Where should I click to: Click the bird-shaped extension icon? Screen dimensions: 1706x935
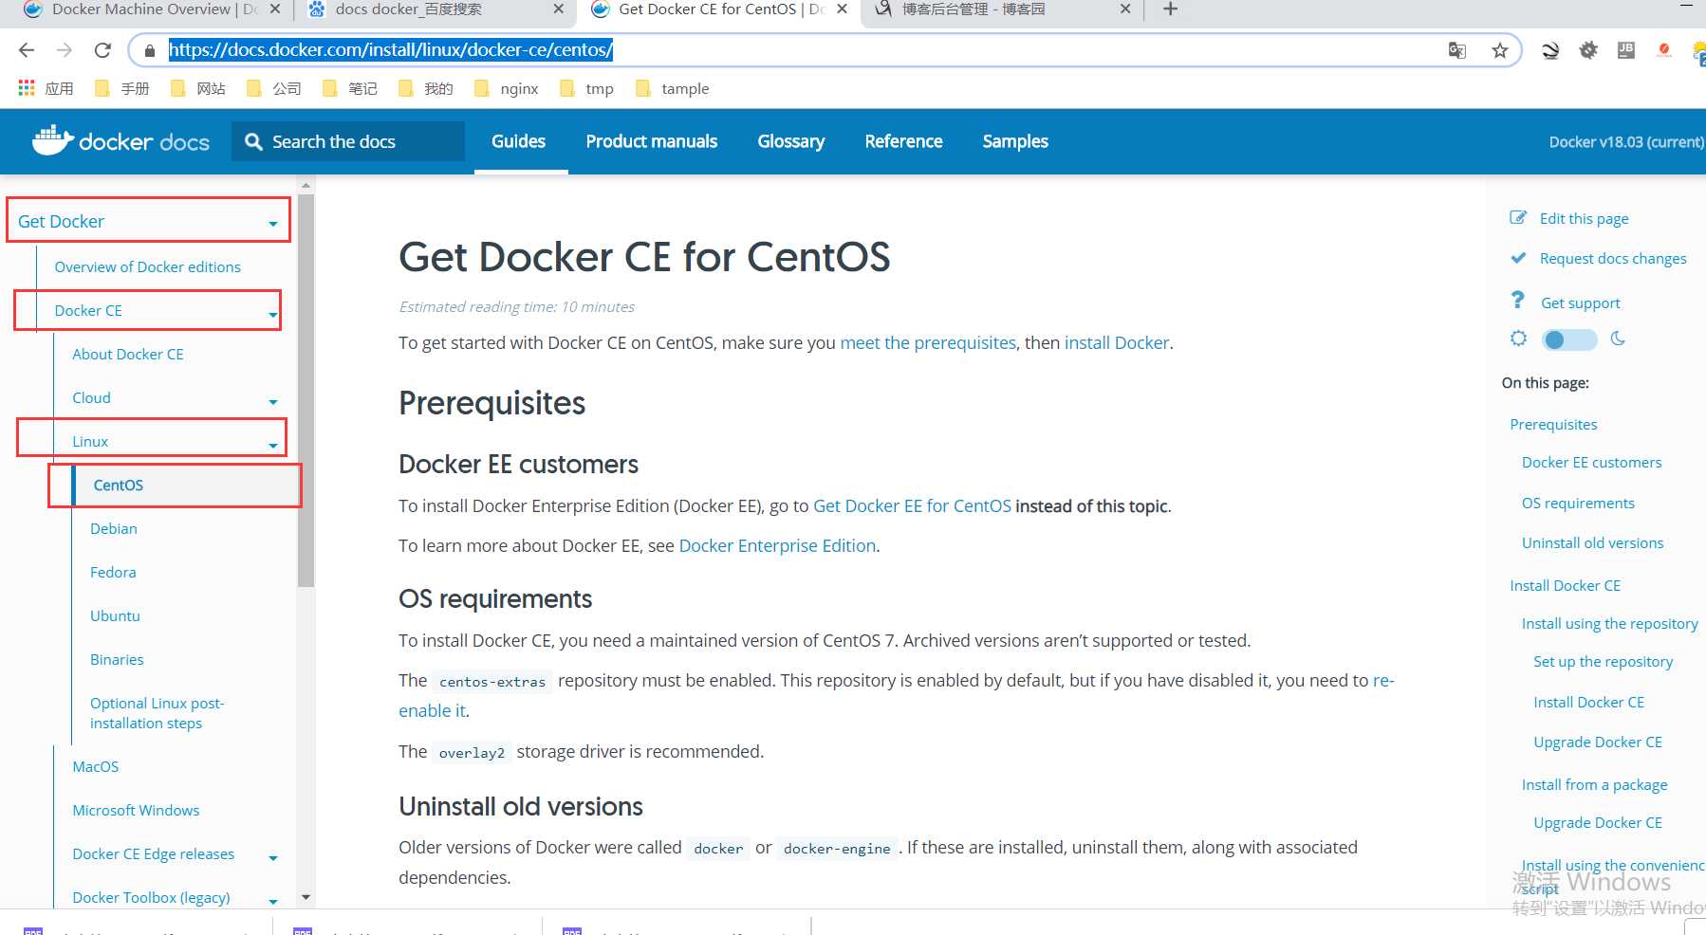[x=1550, y=50]
